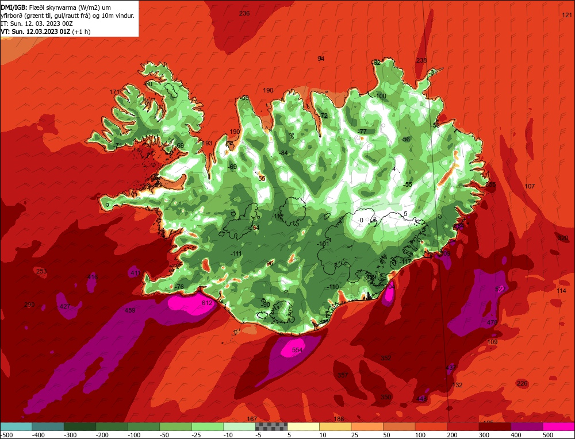Click the cyan legend swatch between -500 and -400
Viewport: 575px width, 439px height.
[16, 426]
